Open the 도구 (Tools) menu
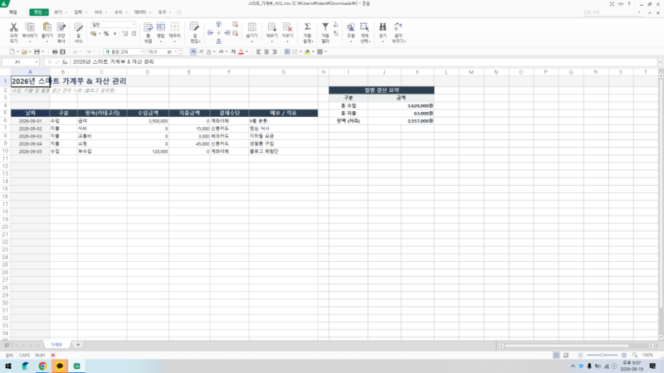Image resolution: width=664 pixels, height=373 pixels. point(162,12)
